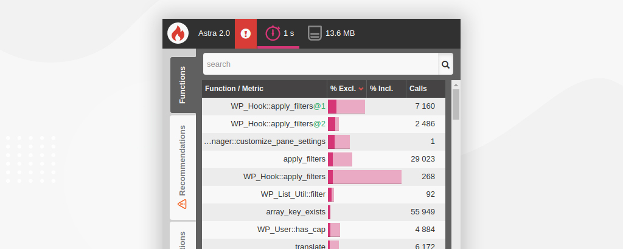Click the Blackfire flame logo icon
This screenshot has width=623, height=249.
178,33
